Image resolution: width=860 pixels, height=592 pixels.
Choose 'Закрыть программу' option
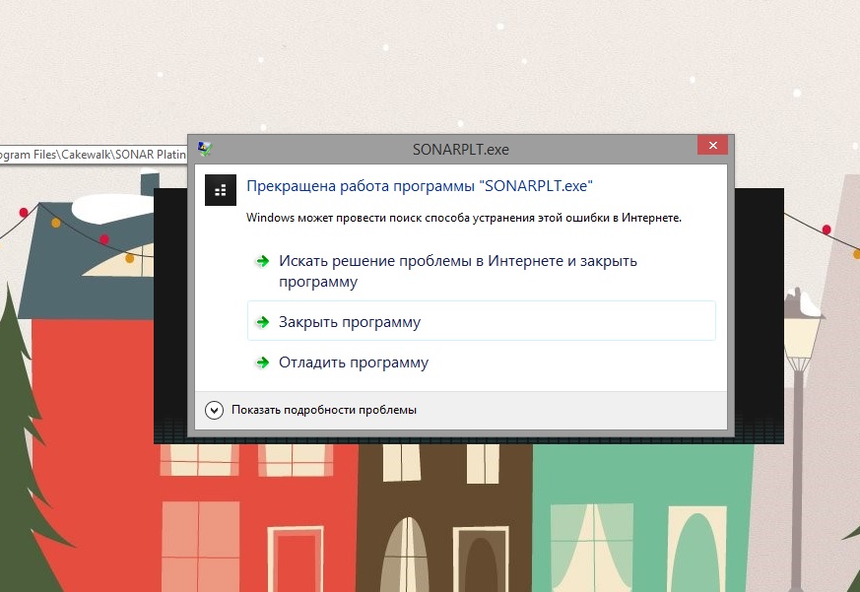pos(482,321)
